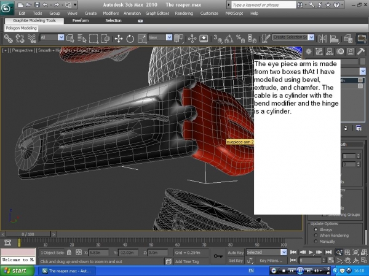Select the When Rendering update option

click(316, 236)
